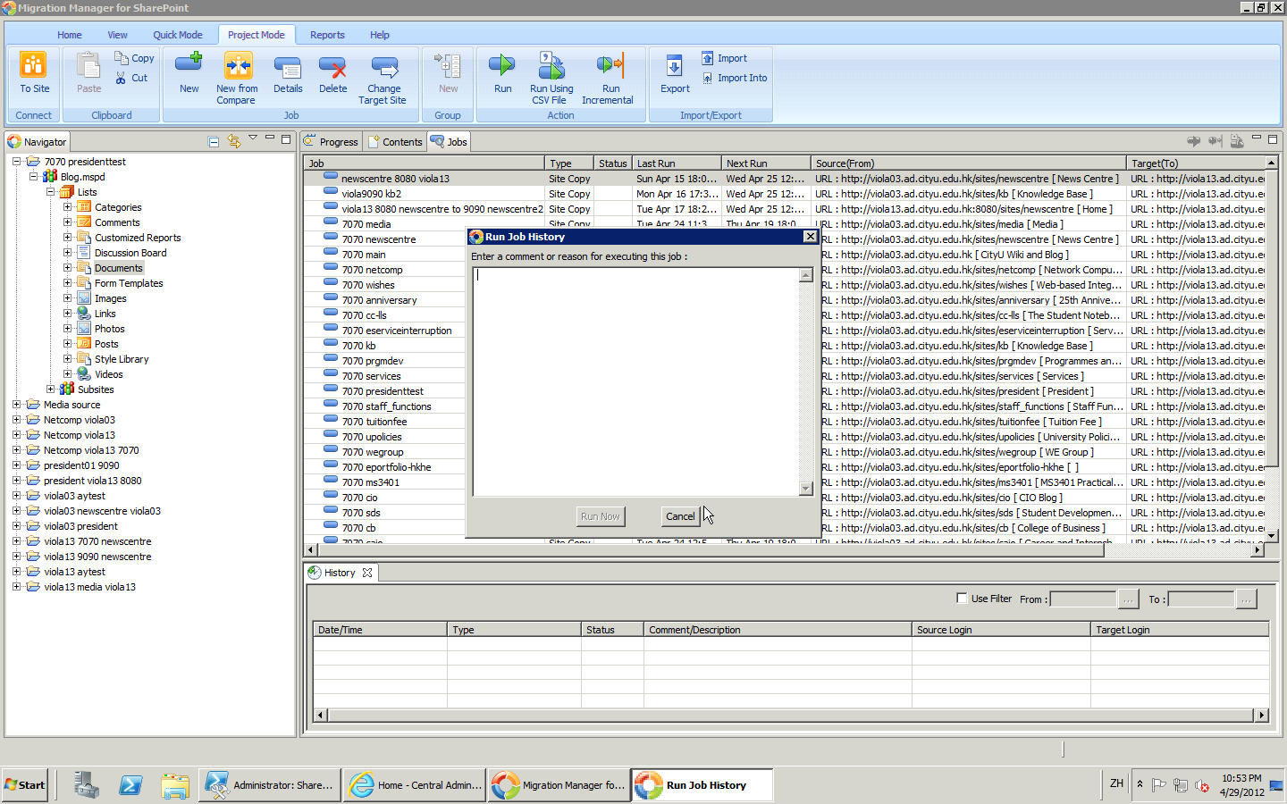Select the Photos list icon
This screenshot has height=804, width=1287.
(x=84, y=329)
